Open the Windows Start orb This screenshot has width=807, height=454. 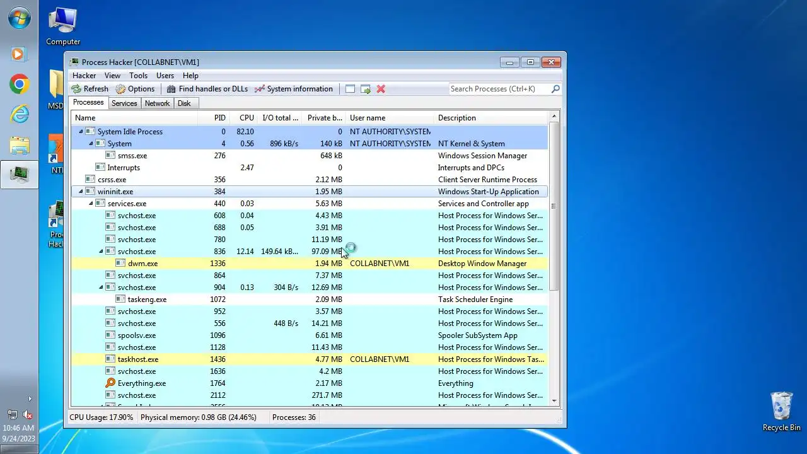click(x=19, y=18)
